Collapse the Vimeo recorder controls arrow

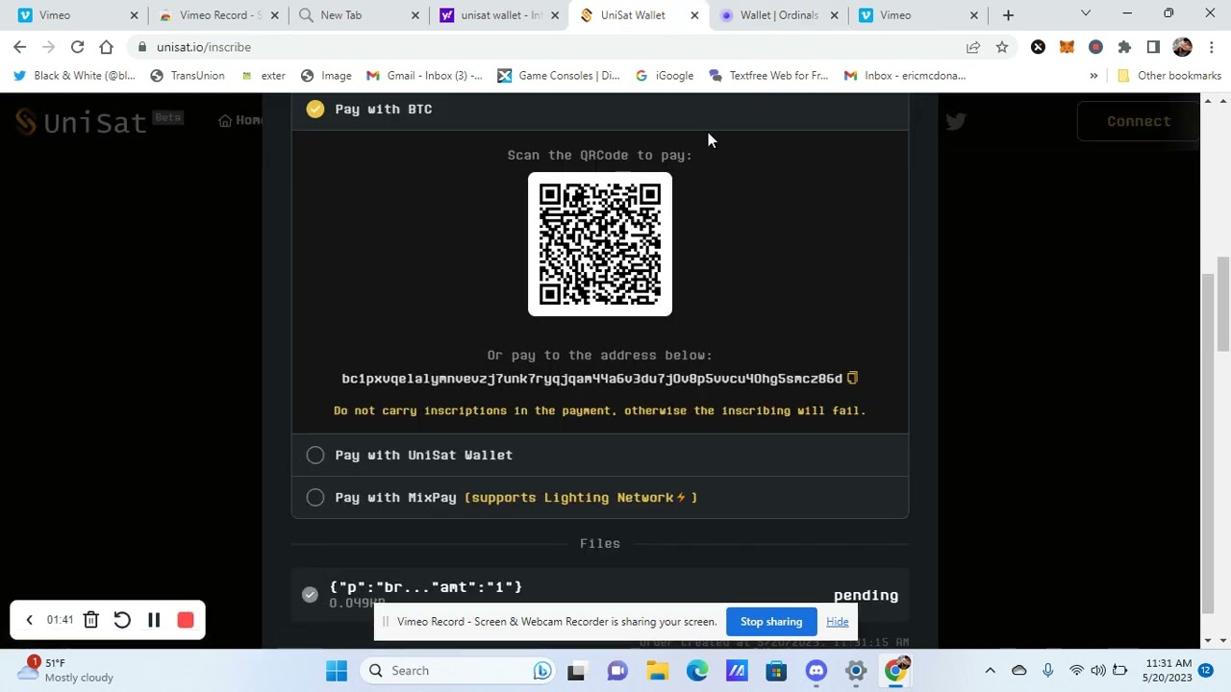29,620
